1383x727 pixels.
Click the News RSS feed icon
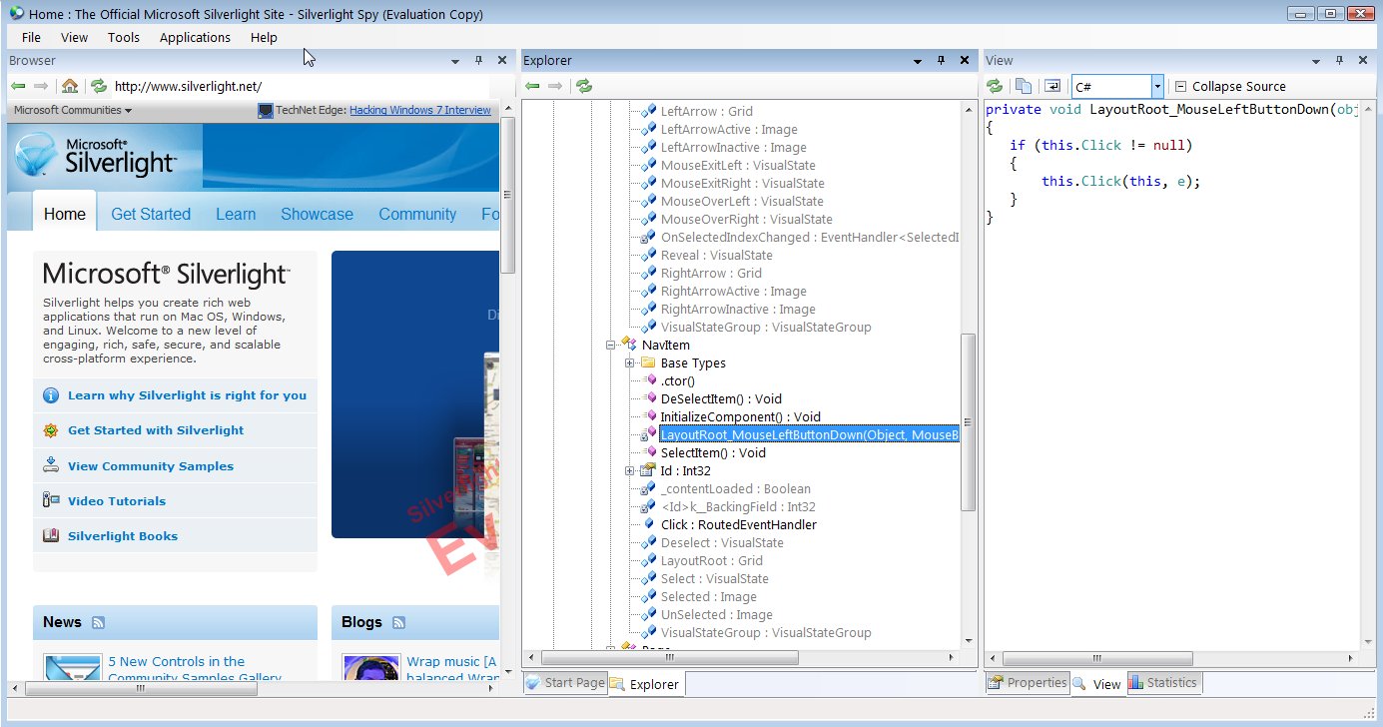99,622
